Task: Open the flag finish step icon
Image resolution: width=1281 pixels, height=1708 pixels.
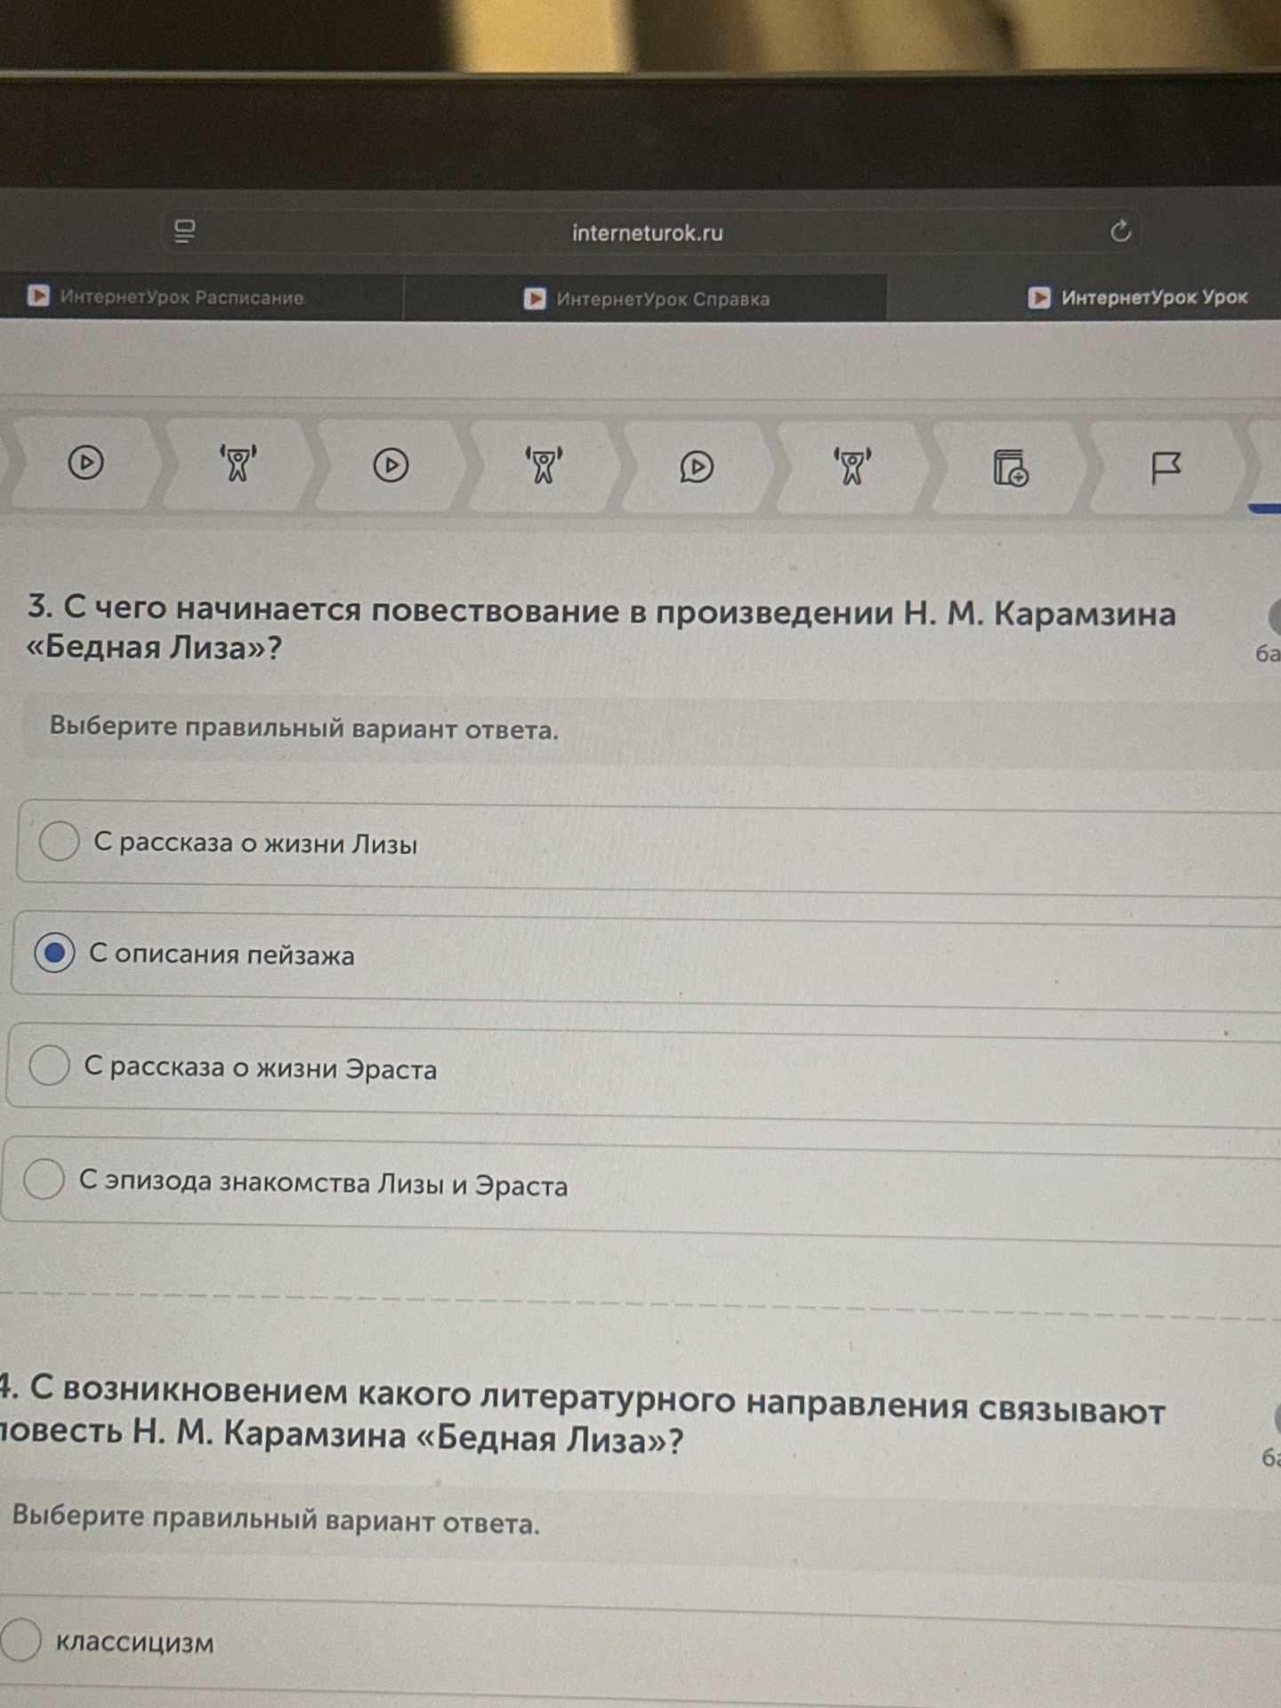Action: [x=1165, y=468]
